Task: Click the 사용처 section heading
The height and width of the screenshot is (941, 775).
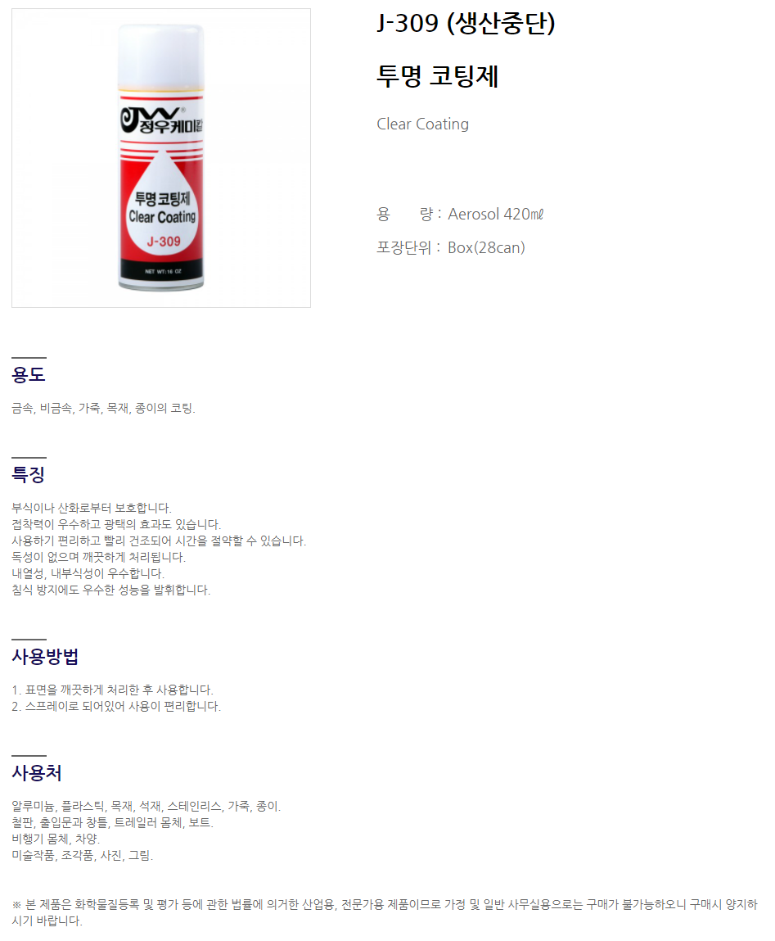Action: coord(37,773)
